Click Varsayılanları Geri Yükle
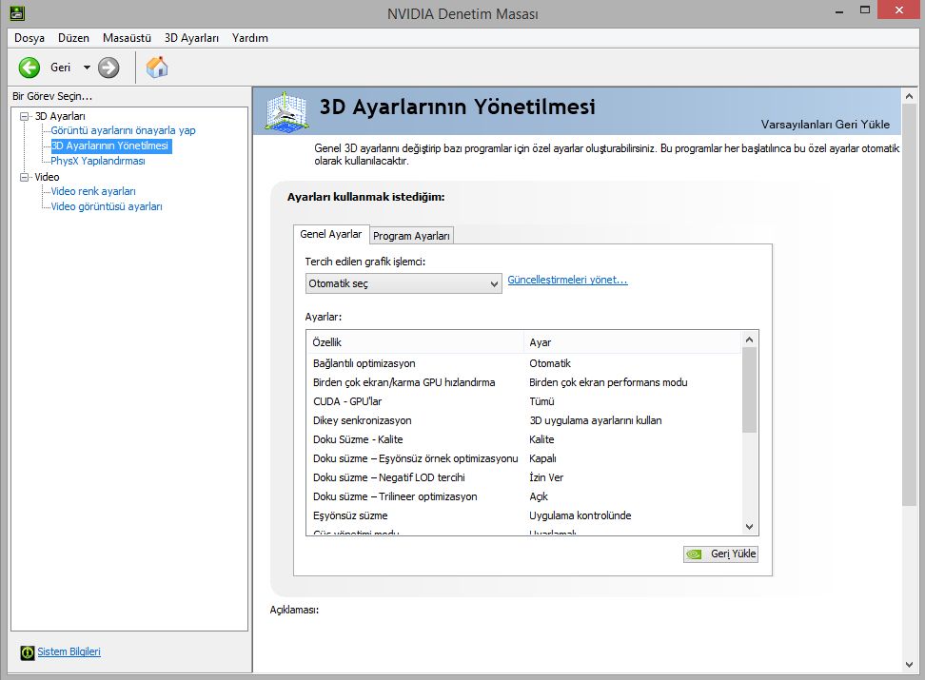This screenshot has height=680, width=925. point(825,125)
